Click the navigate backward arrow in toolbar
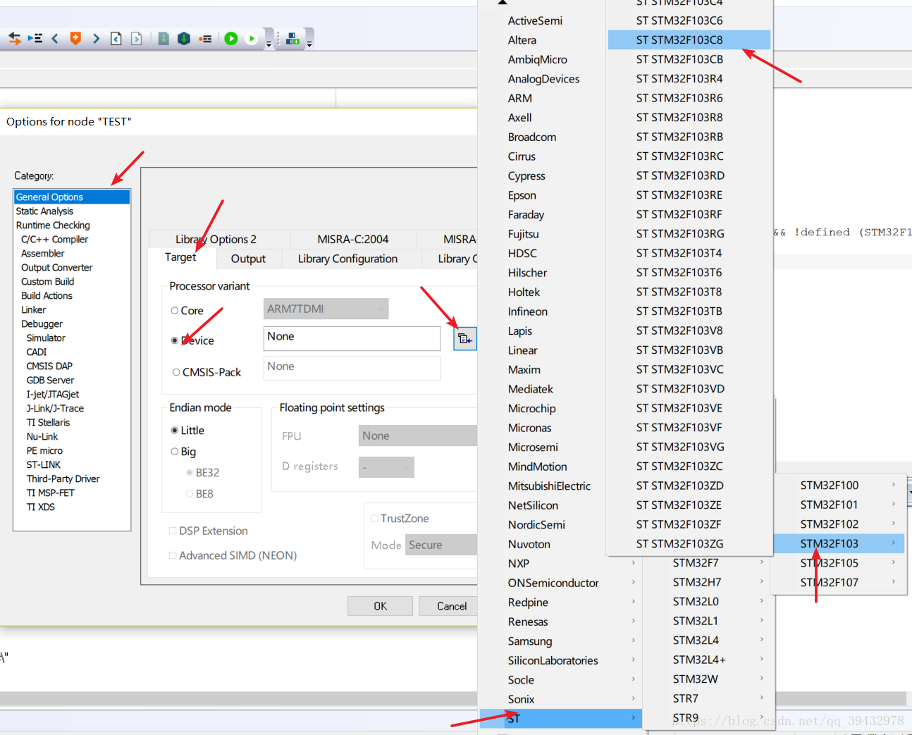 pyautogui.click(x=55, y=39)
